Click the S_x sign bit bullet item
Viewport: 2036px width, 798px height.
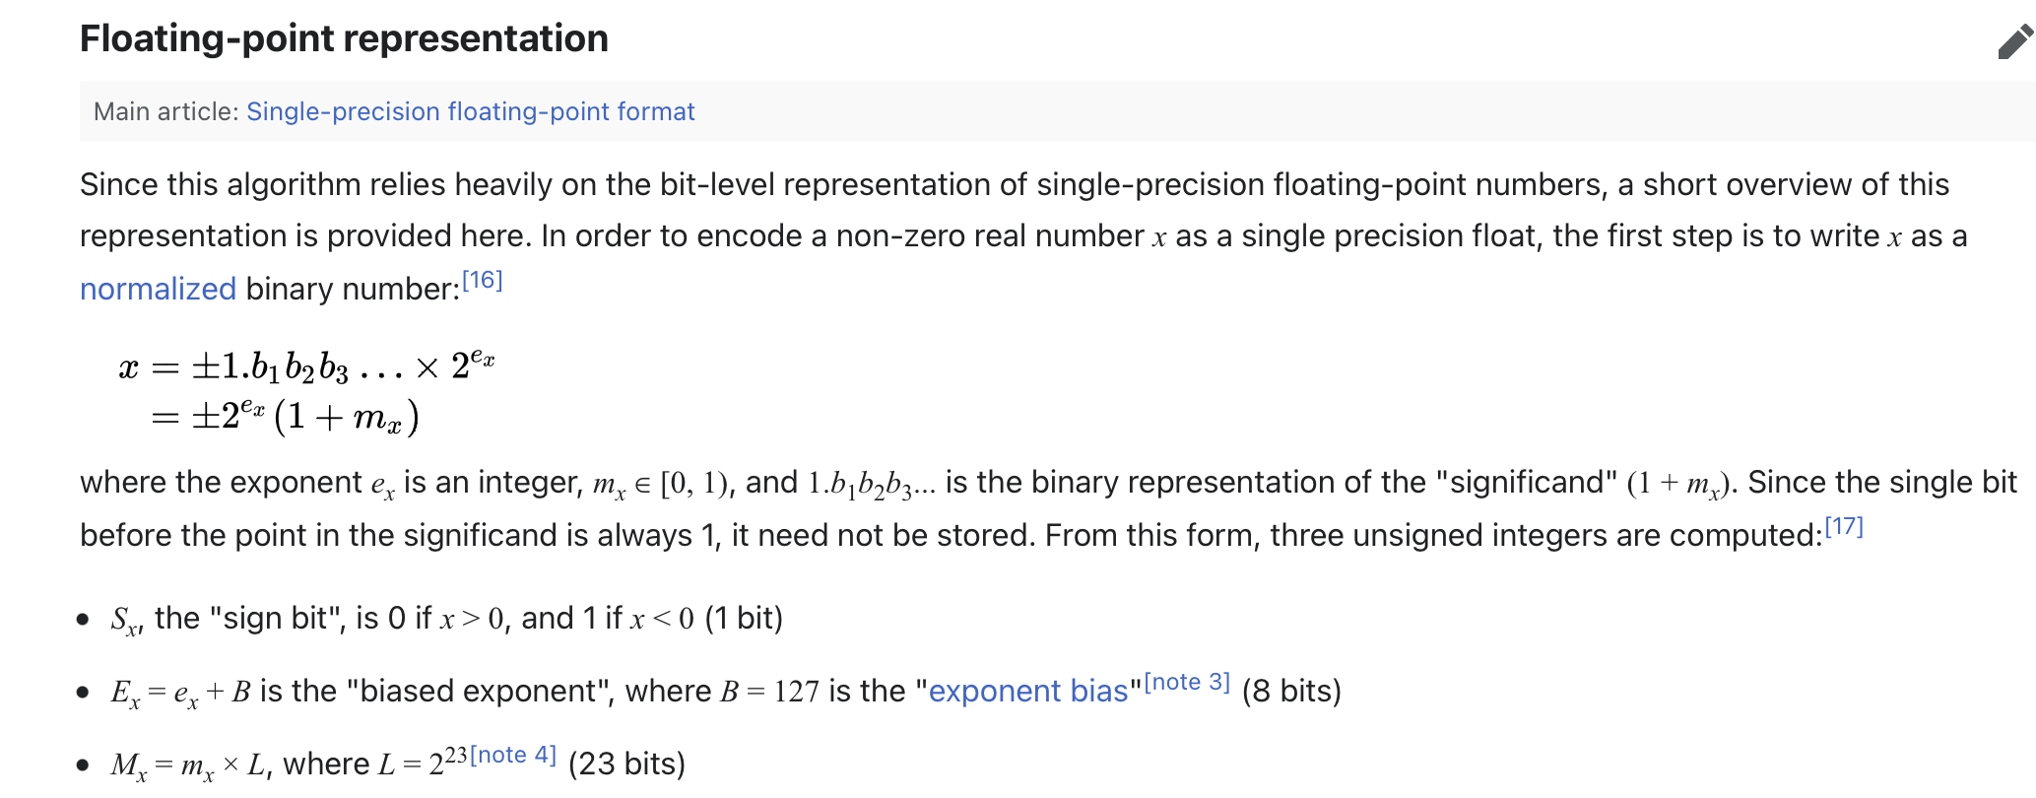(x=447, y=619)
